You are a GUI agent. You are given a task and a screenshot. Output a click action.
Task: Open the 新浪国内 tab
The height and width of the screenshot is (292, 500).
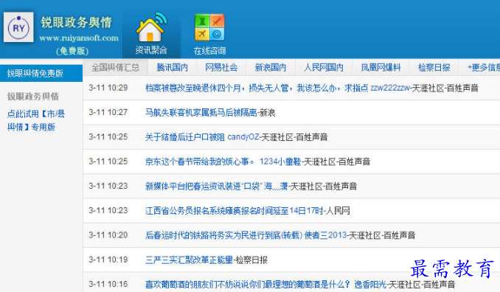pyautogui.click(x=271, y=67)
